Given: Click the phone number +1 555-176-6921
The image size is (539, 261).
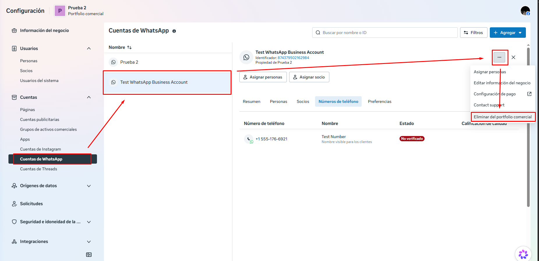Looking at the screenshot, I should [x=271, y=139].
